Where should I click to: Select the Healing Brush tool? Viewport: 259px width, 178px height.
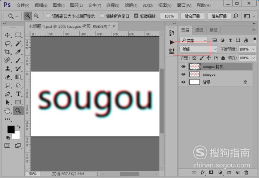point(7,60)
